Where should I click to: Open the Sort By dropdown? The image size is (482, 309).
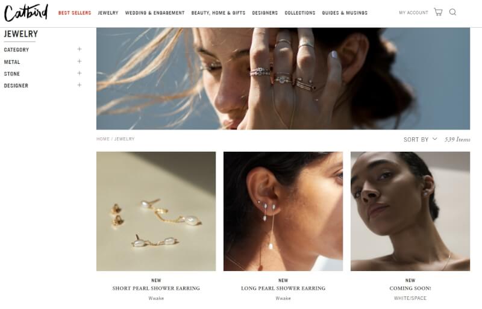tap(420, 139)
